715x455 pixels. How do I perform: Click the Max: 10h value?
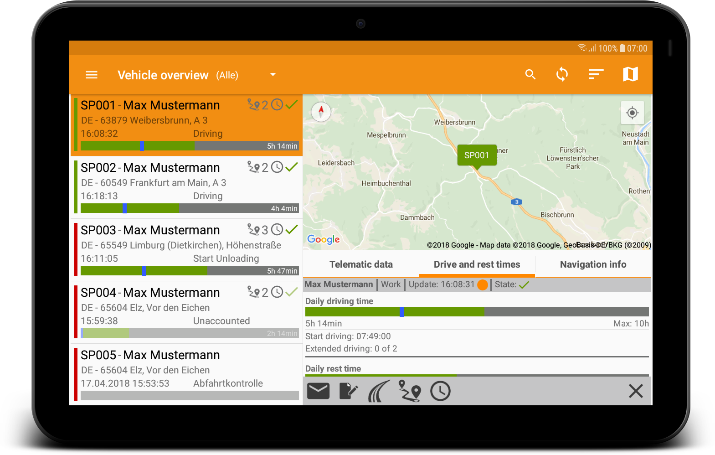(631, 324)
